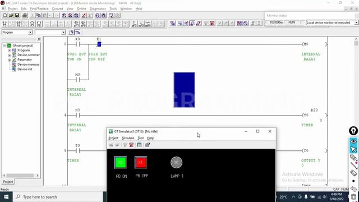This screenshot has width=359, height=202.
Task: Insert a rising pulse contact from the ladder toolbar
Action: pos(76,24)
